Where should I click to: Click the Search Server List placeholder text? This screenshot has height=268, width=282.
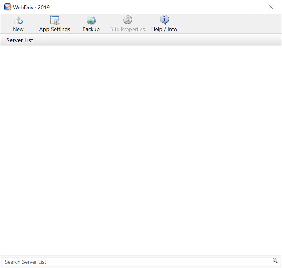tap(25, 262)
